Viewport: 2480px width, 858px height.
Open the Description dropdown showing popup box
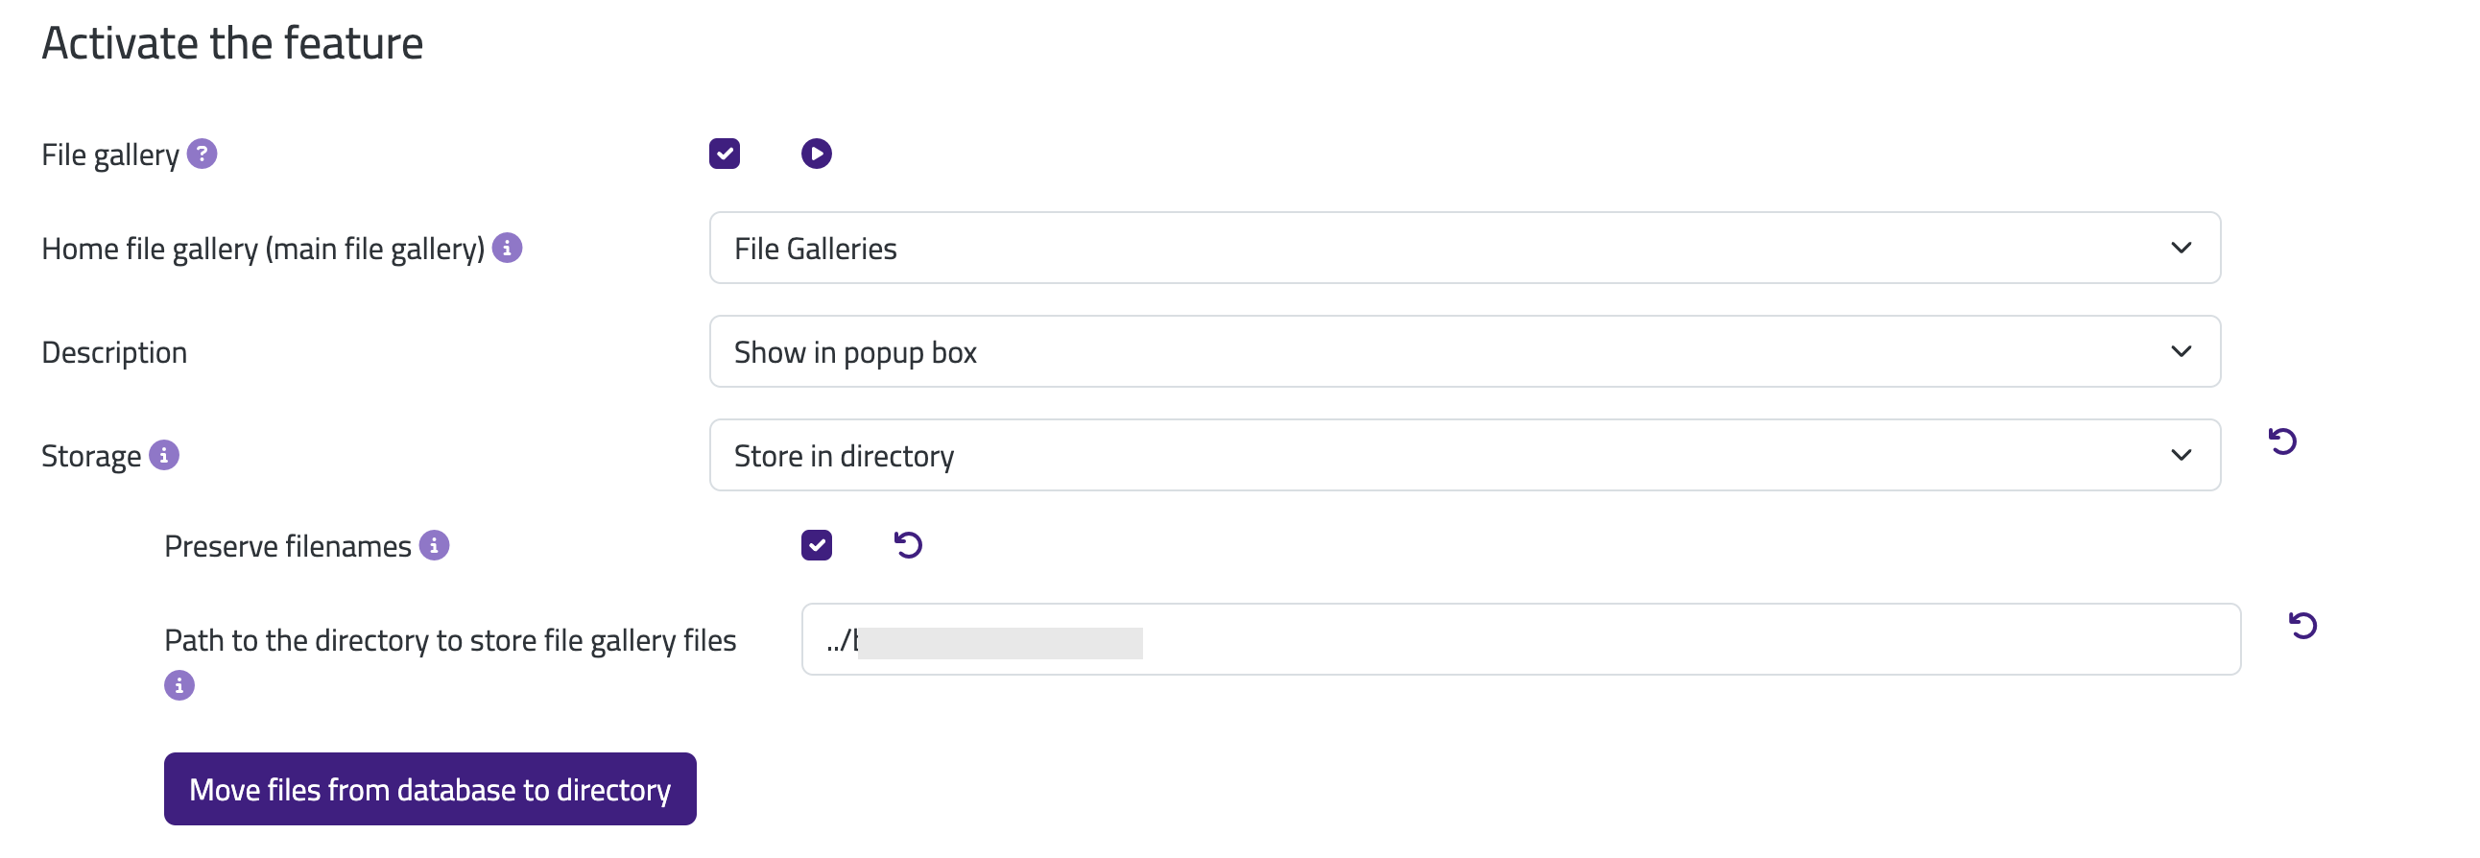point(1465,352)
